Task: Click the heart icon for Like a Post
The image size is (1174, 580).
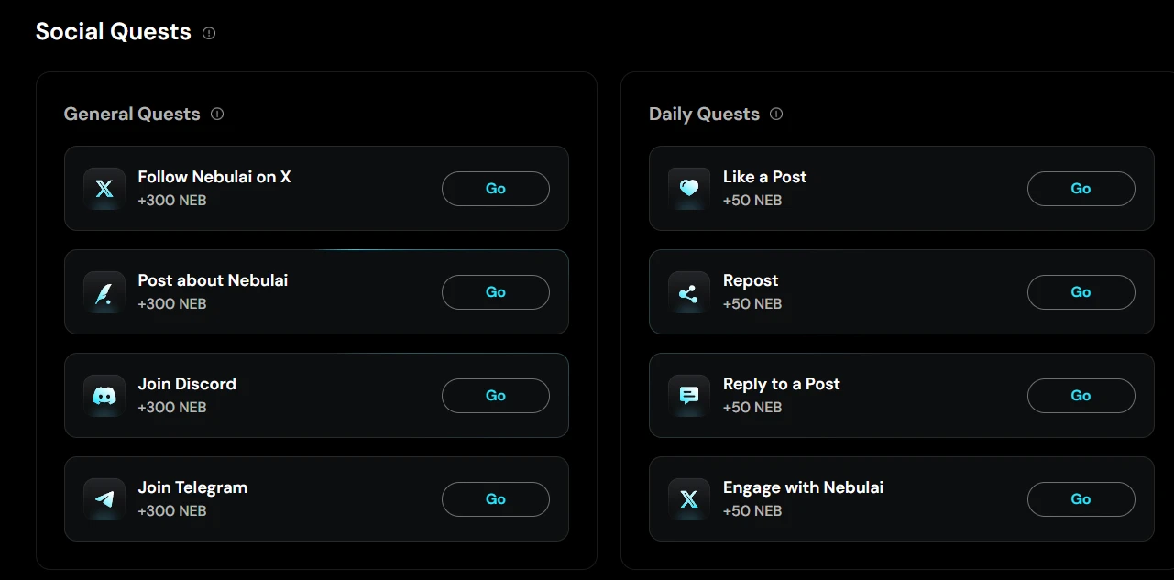Action: click(689, 188)
